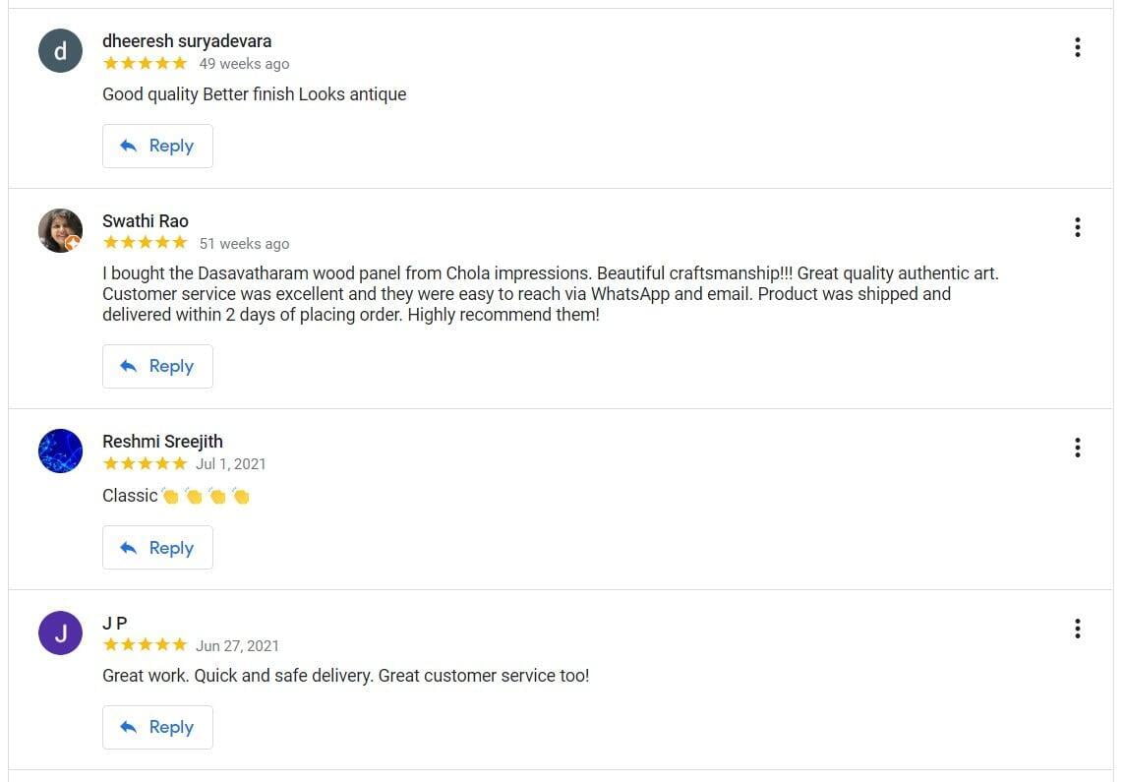Reply to Reshmi Sreejith's Classic review
1124x782 pixels.
157,548
